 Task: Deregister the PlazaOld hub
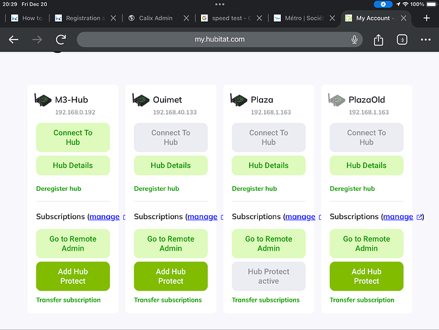click(x=352, y=189)
